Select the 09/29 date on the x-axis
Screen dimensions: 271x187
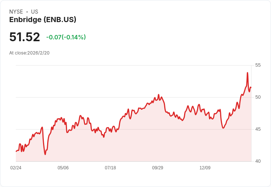point(158,168)
